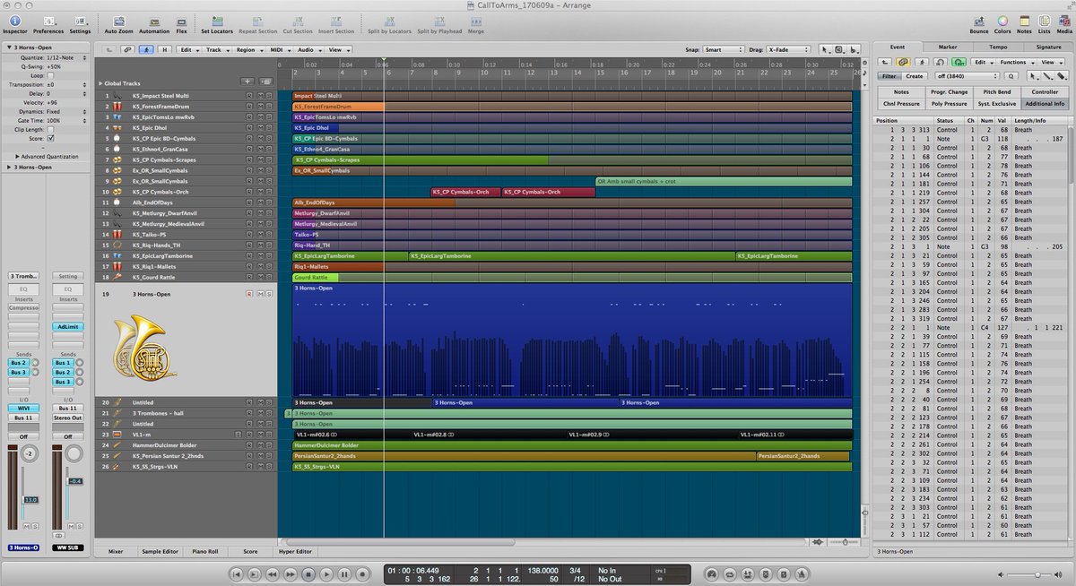
Task: Toggle the Event list link icon
Action: pyautogui.click(x=904, y=63)
